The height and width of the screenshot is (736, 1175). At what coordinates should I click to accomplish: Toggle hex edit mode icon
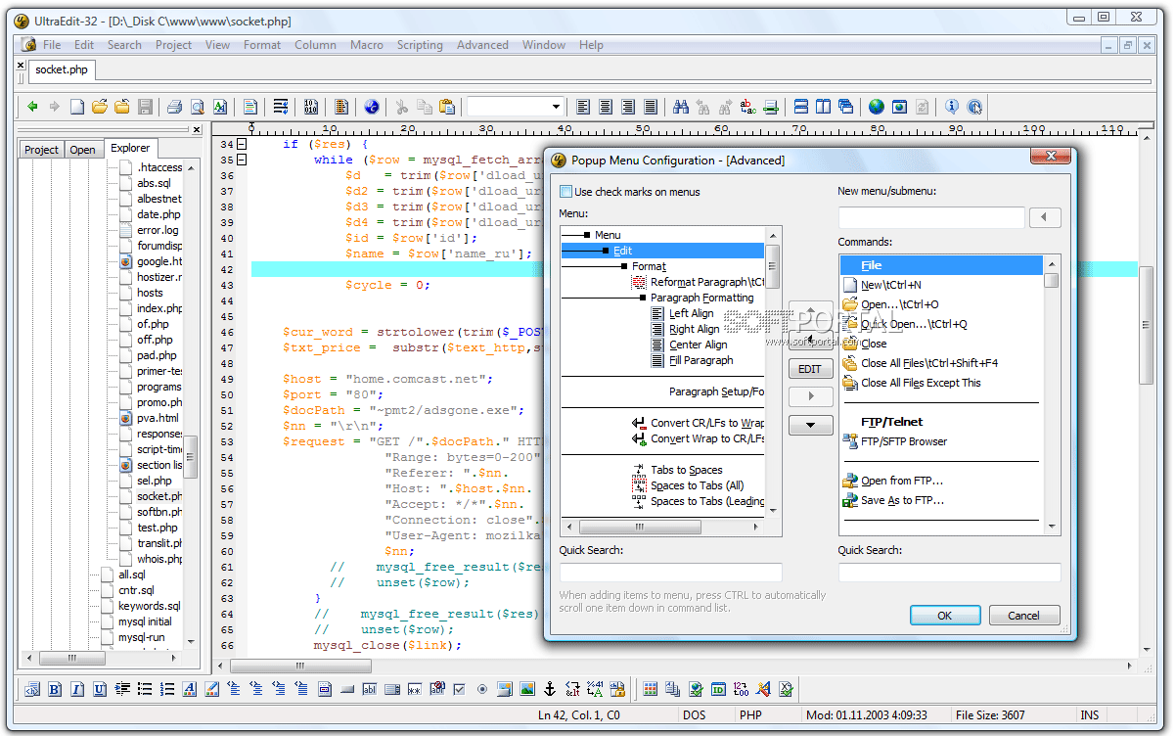coord(311,107)
